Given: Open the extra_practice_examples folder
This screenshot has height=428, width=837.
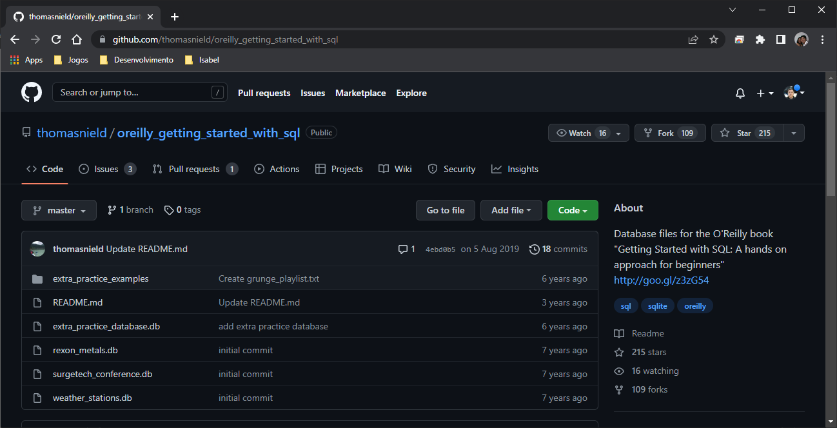Looking at the screenshot, I should tap(101, 278).
